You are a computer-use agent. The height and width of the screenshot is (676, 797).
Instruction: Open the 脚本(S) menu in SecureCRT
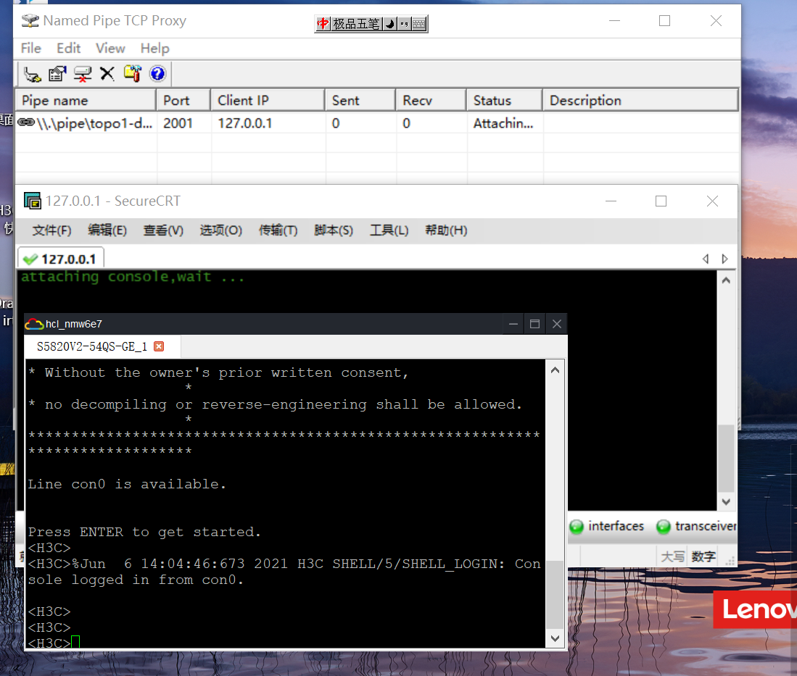coord(334,230)
